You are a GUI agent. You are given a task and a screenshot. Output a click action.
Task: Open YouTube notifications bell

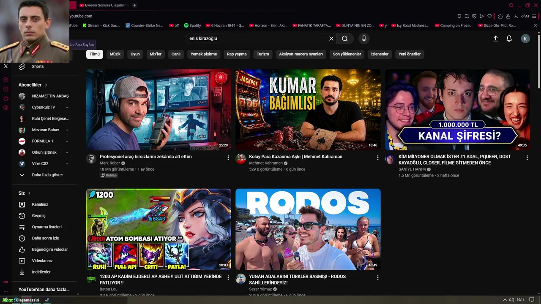[509, 38]
